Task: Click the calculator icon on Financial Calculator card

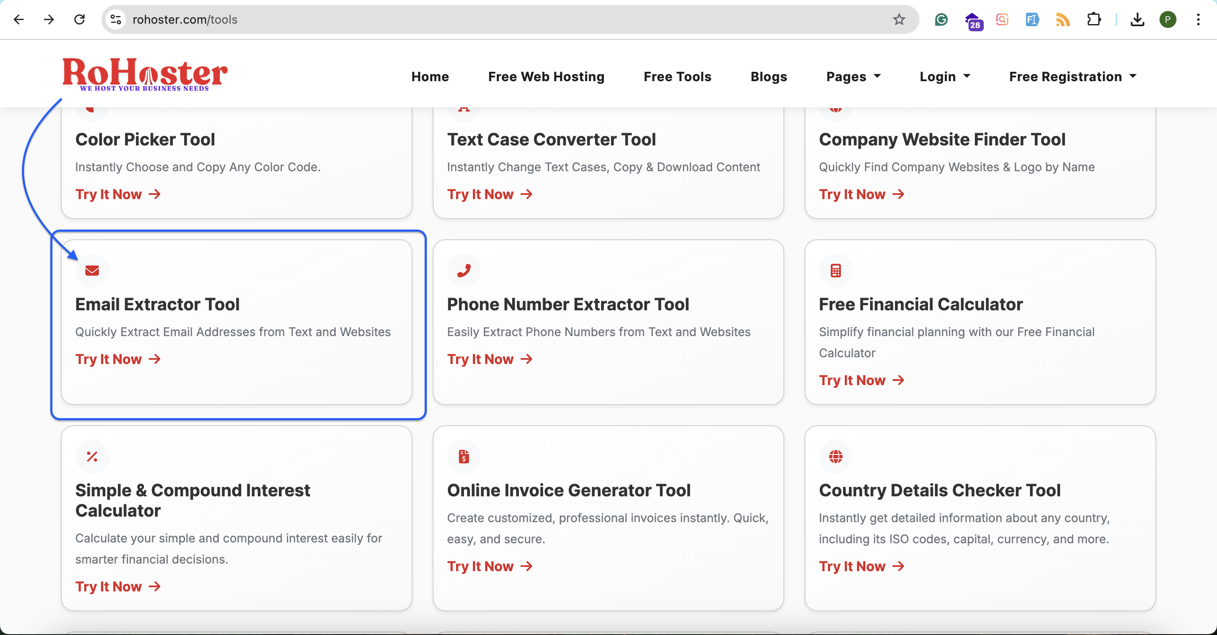Action: click(835, 271)
